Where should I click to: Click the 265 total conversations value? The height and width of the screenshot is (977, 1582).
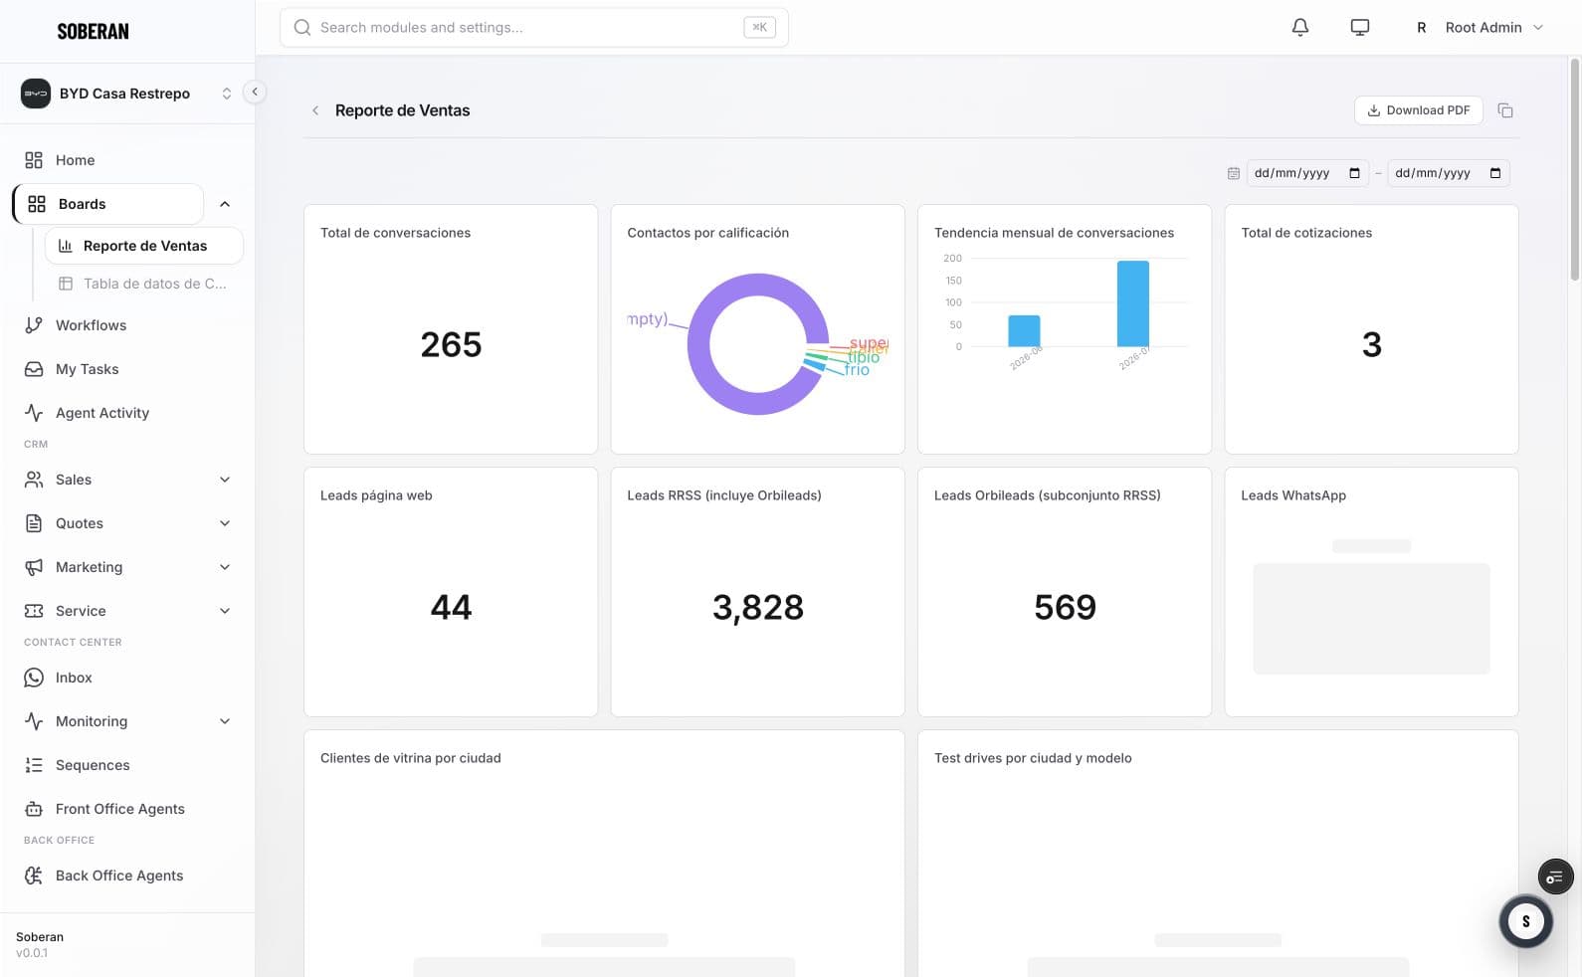[x=451, y=345]
